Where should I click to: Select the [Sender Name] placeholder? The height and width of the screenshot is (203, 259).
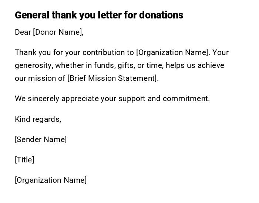(41, 140)
